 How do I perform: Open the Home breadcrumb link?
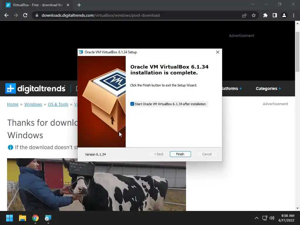click(13, 104)
